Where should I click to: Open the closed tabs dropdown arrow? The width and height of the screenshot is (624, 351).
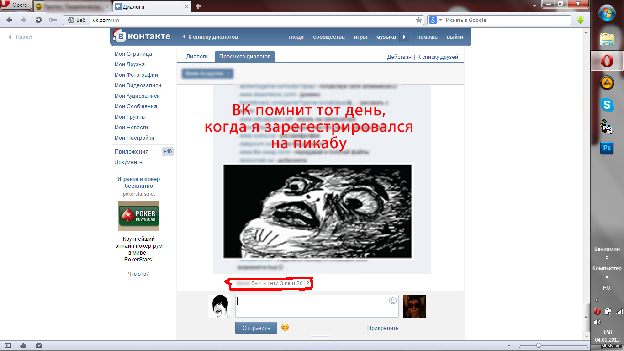[x=534, y=6]
